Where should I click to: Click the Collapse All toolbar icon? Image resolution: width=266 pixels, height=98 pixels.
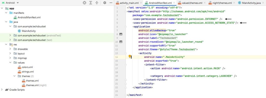97,3
